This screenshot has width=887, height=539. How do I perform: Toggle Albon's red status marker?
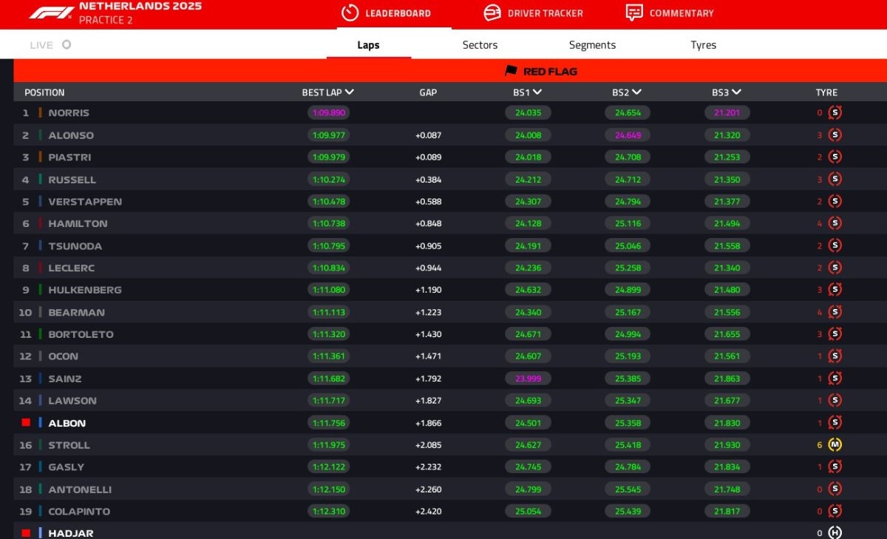[26, 423]
